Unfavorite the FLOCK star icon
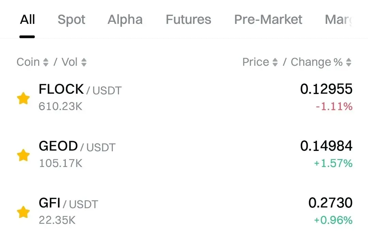This screenshot has height=246, width=368. coord(24,98)
